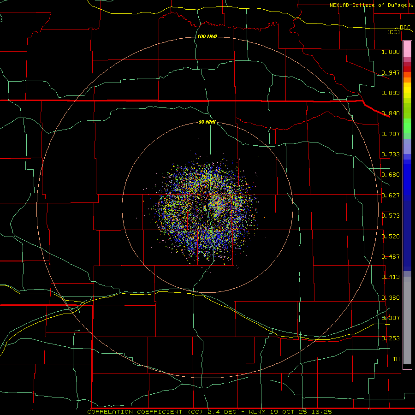Select the 0.893 scale value
415x415 pixels.
[x=391, y=93]
